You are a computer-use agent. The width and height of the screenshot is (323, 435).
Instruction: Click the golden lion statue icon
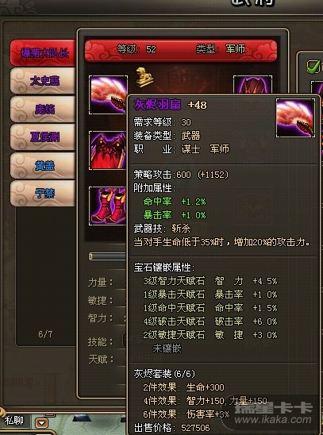[144, 77]
